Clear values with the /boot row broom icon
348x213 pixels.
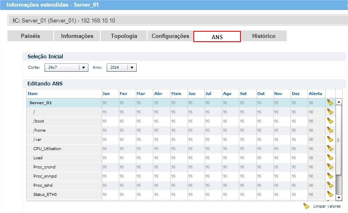330,121
